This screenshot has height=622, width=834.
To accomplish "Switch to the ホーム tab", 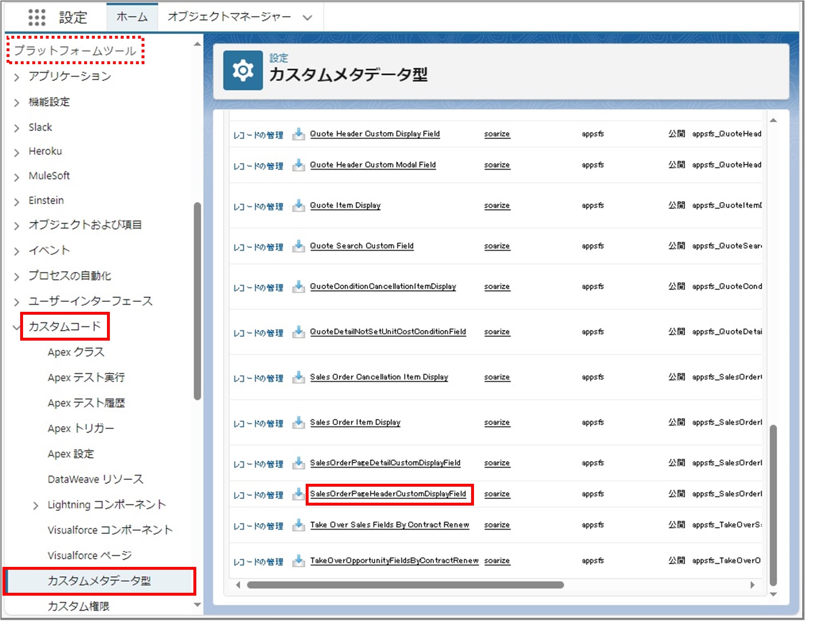I will [132, 17].
